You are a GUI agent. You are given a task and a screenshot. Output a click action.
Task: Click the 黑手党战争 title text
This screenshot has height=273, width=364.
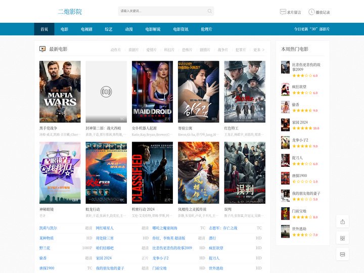tap(49, 128)
